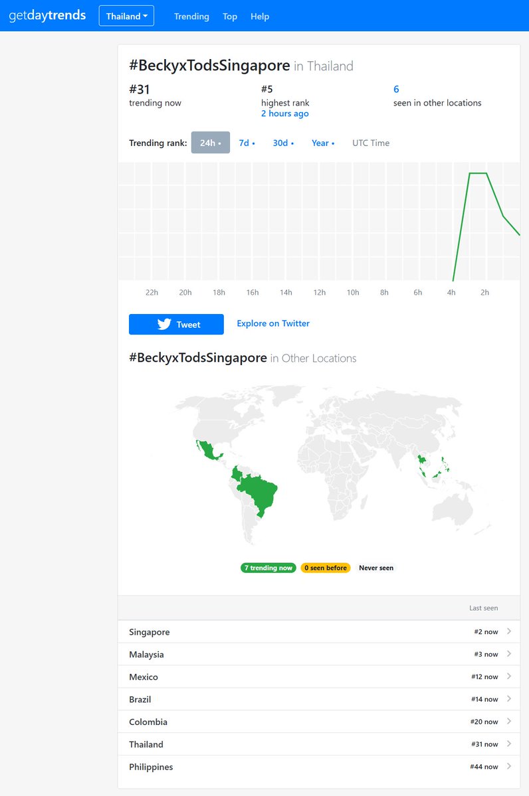
Task: Click the chevron on Colombia row
Action: 508,722
